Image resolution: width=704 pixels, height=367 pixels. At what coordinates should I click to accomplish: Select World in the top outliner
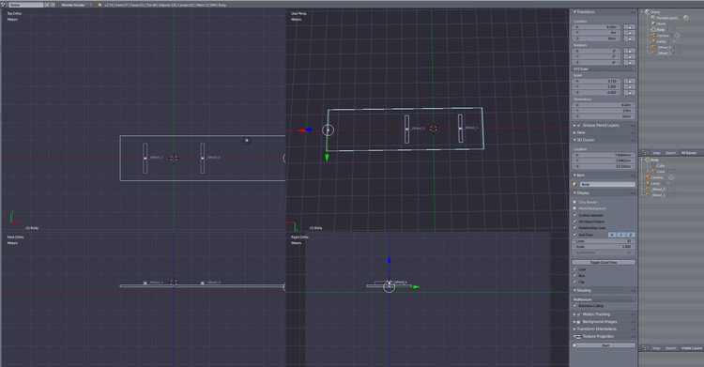point(662,23)
